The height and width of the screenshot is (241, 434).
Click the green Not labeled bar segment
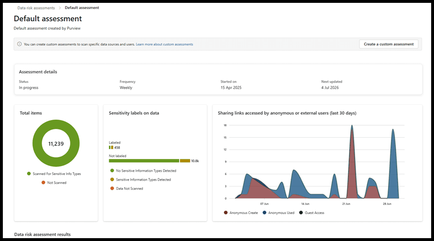pos(144,161)
